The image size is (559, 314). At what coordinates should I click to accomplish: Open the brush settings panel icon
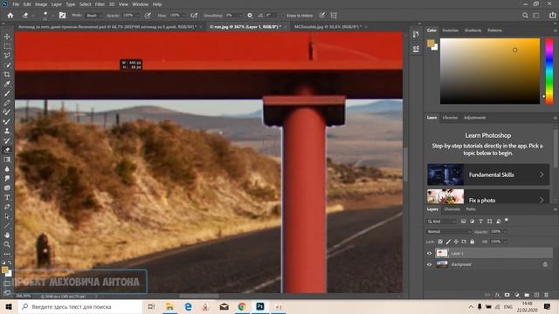tap(62, 16)
